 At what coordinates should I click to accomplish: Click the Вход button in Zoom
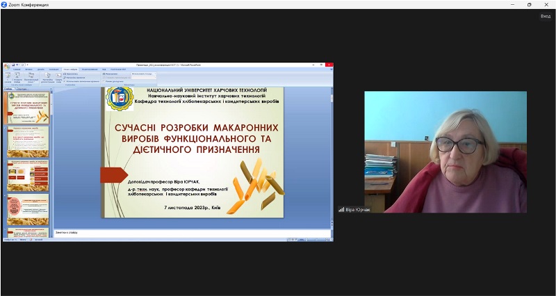546,16
